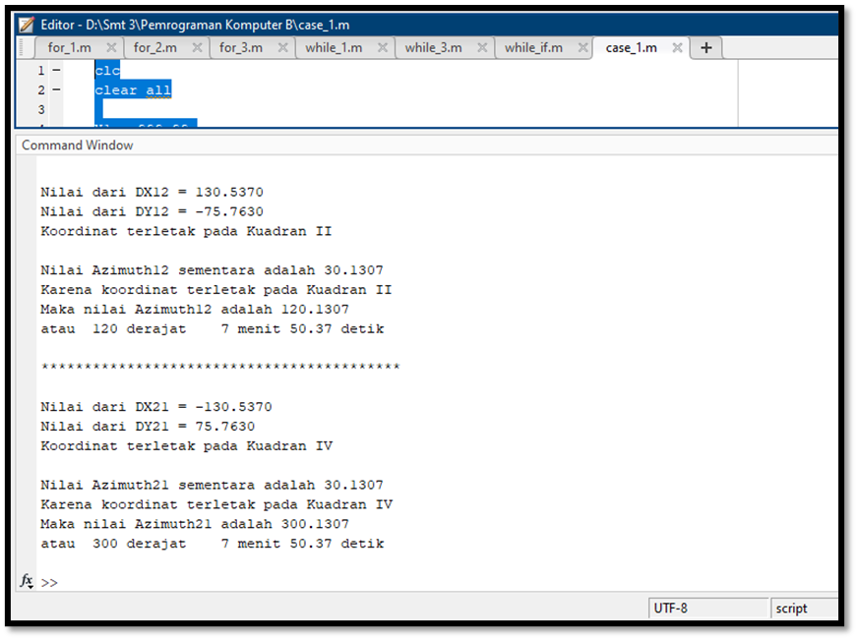This screenshot has height=639, width=857.
Task: Switch to the for_3.m tab
Action: (241, 48)
